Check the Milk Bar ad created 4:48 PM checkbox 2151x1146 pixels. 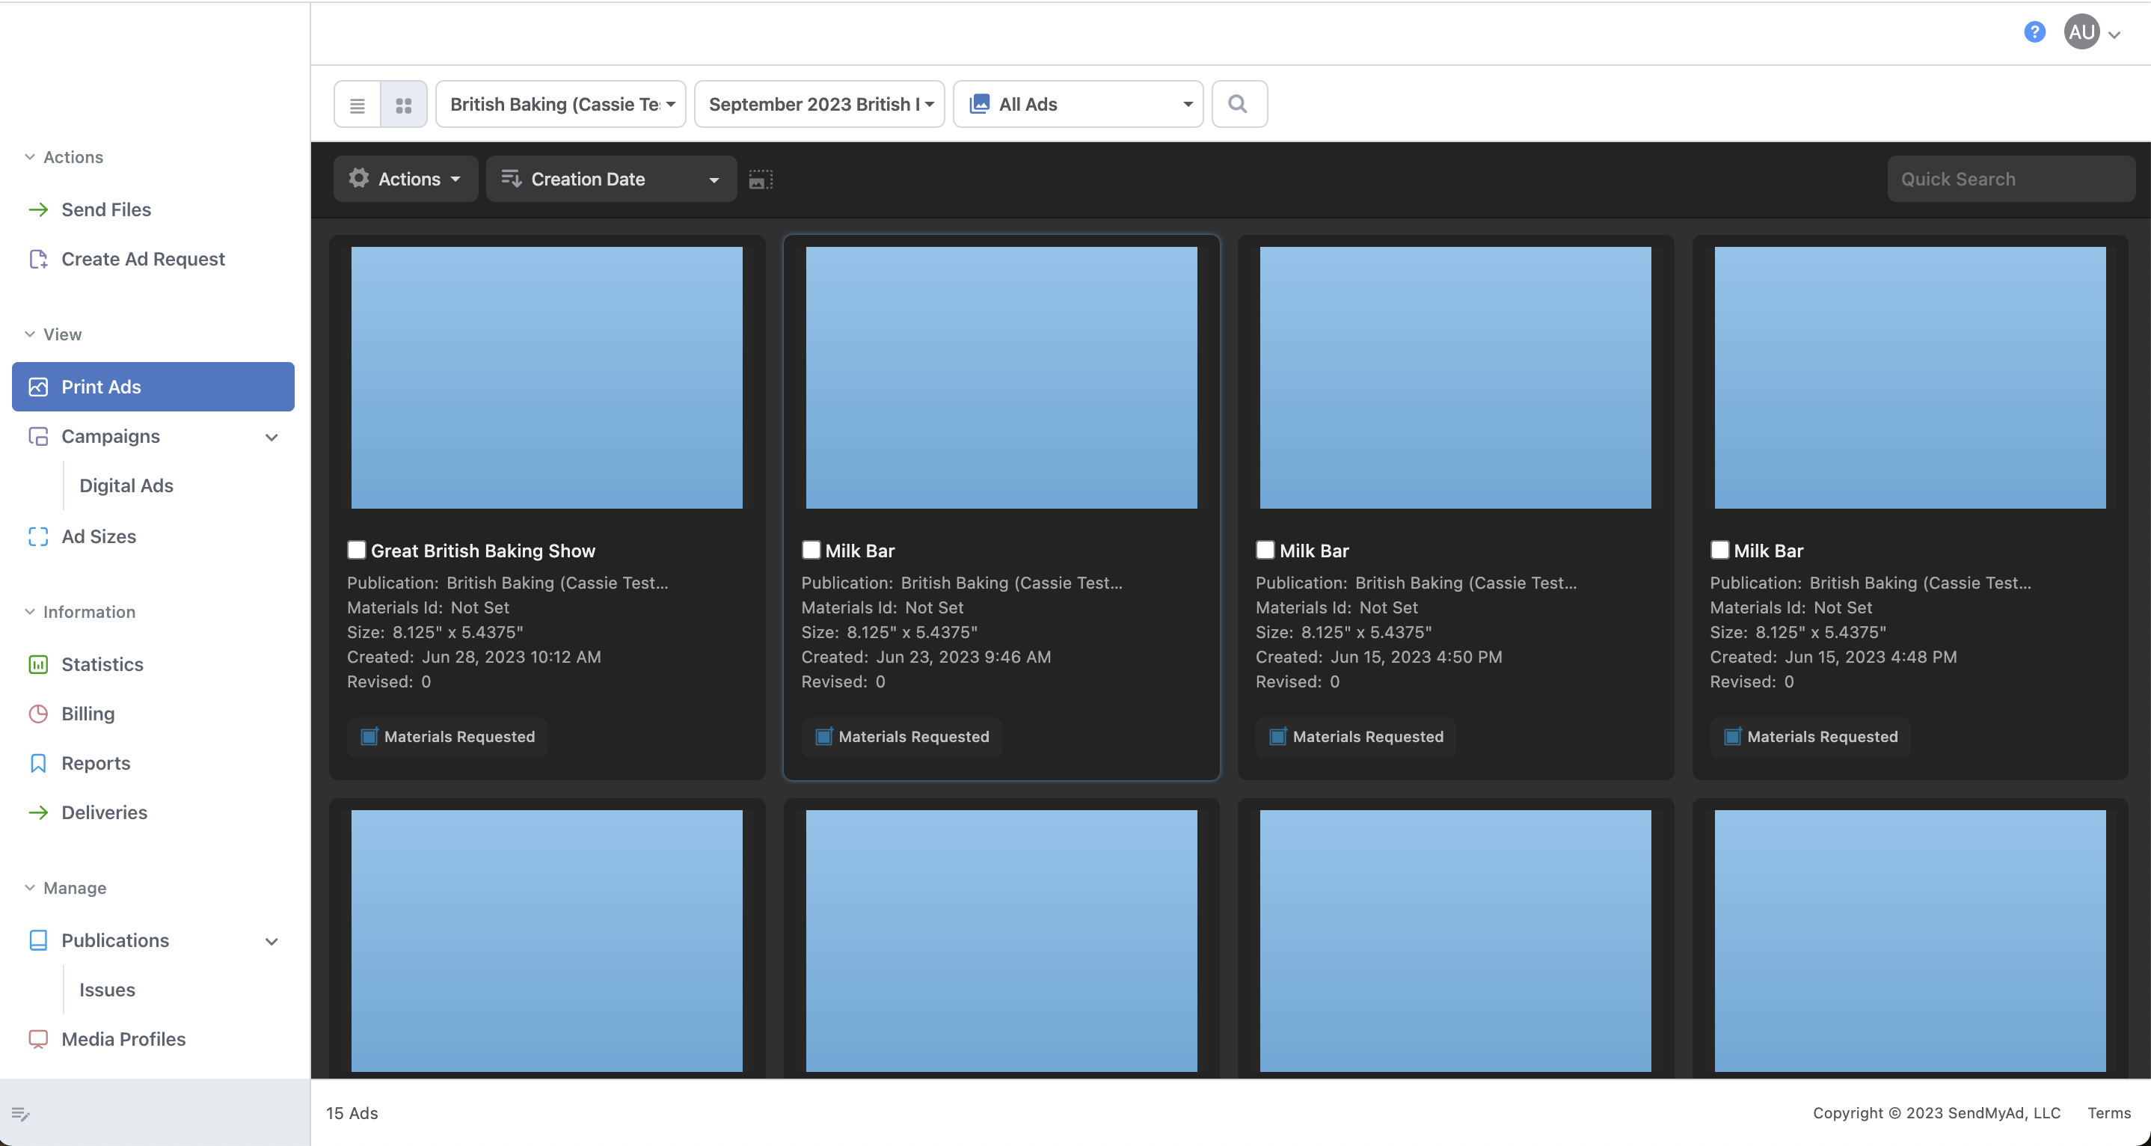[1719, 550]
